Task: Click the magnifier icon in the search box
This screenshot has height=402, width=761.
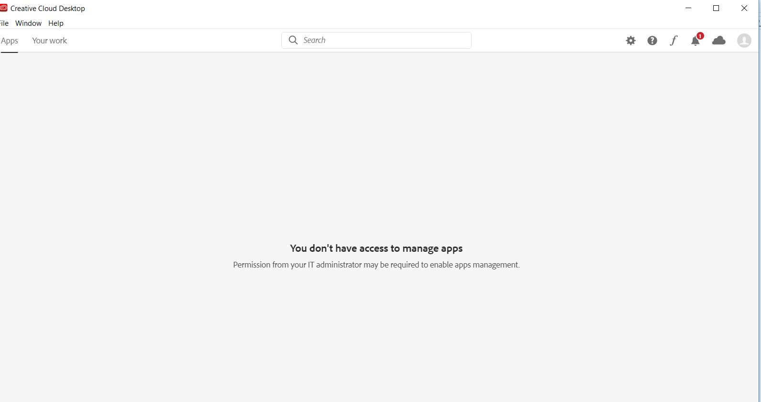Action: coord(293,40)
